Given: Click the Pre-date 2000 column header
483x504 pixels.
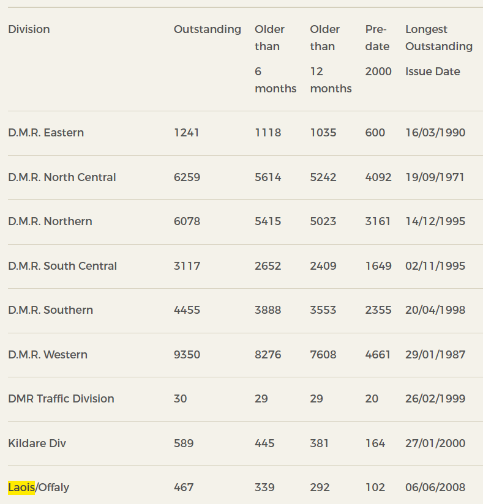Looking at the screenshot, I should coord(378,50).
